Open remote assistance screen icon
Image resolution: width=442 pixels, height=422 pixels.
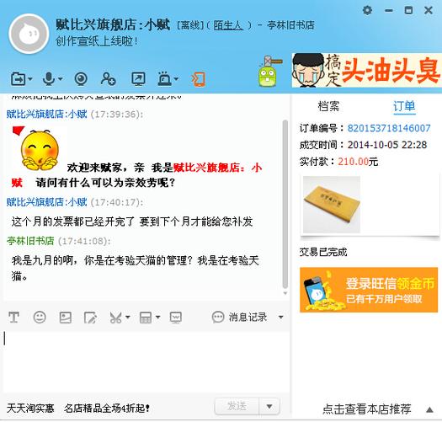tap(138, 78)
